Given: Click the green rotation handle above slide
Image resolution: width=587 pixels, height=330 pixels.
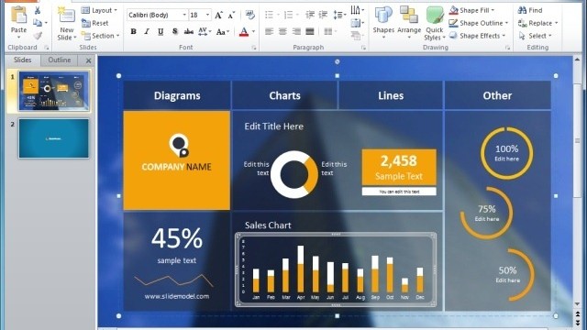Looking at the screenshot, I should pos(337,61).
